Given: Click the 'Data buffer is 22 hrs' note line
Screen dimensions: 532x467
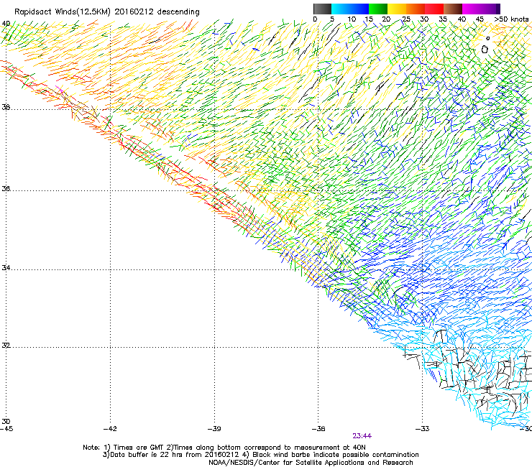Looking at the screenshot, I should [260, 455].
